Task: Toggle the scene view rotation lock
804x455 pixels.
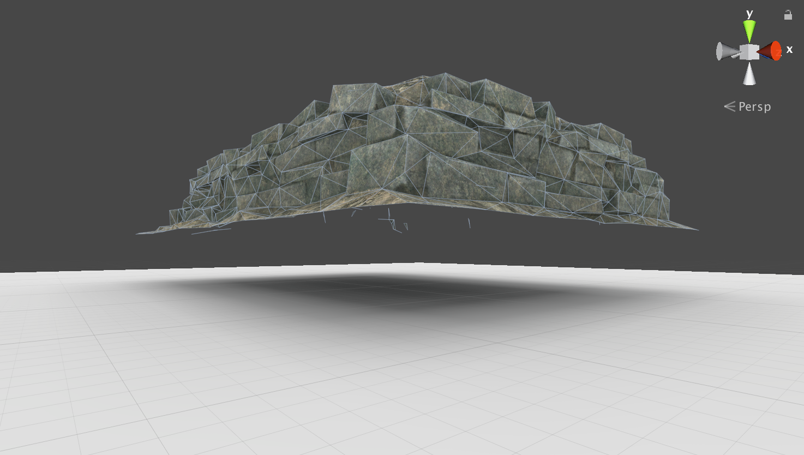Action: tap(788, 15)
